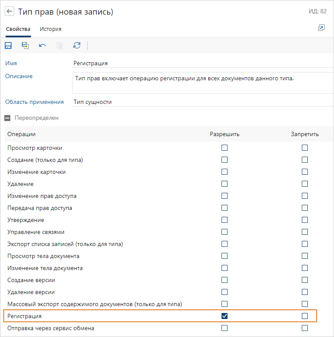This screenshot has width=334, height=337.
Task: Click the back arrow button
Action: coord(9,12)
